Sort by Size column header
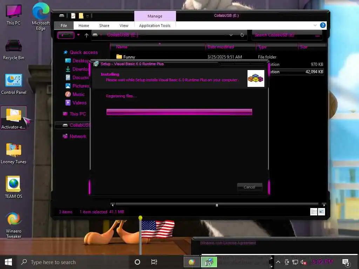The image size is (359, 269). click(x=312, y=47)
